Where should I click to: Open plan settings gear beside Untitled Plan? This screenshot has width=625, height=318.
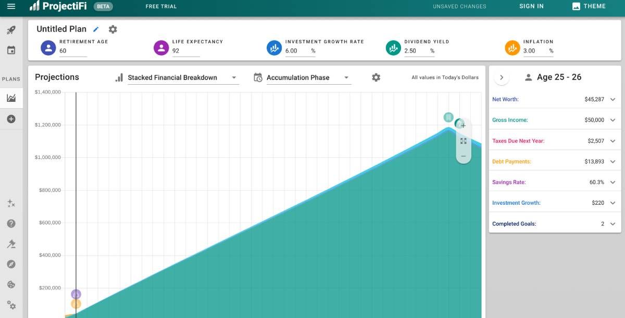click(x=113, y=30)
